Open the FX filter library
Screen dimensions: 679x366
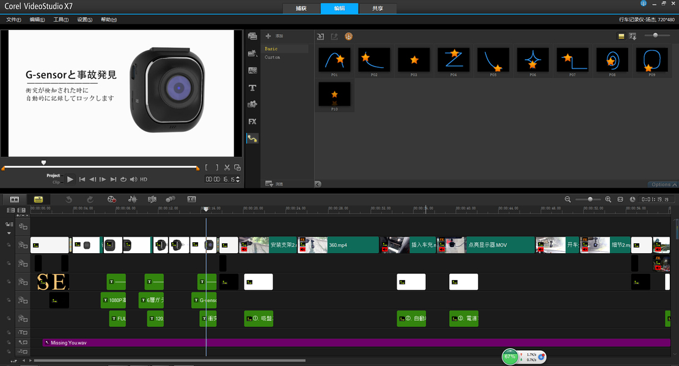point(252,121)
